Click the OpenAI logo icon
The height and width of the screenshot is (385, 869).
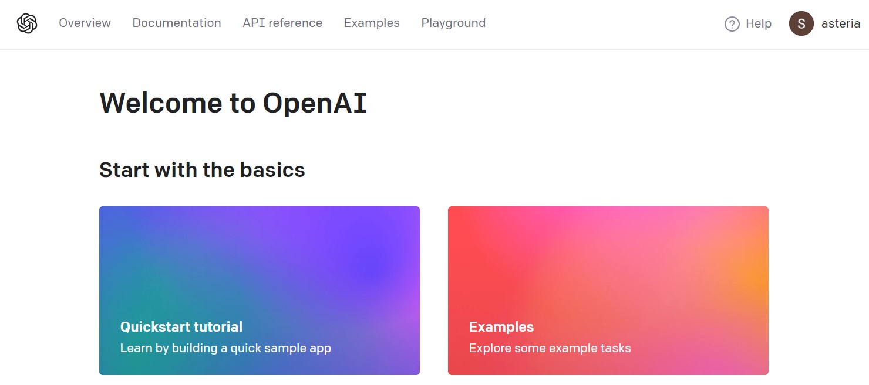(x=27, y=23)
